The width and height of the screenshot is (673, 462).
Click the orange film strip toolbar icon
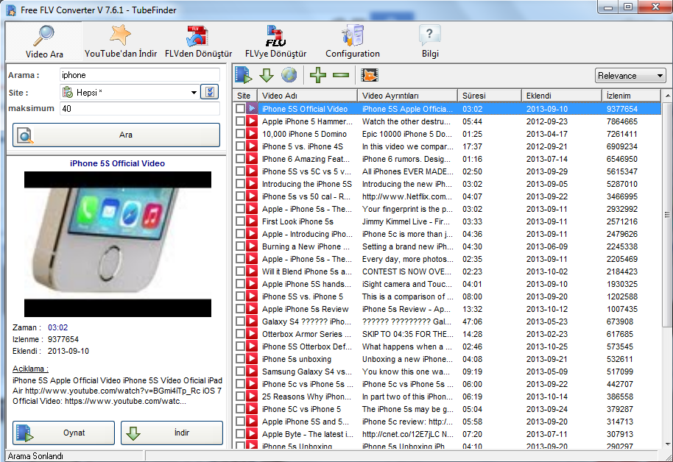coord(370,75)
